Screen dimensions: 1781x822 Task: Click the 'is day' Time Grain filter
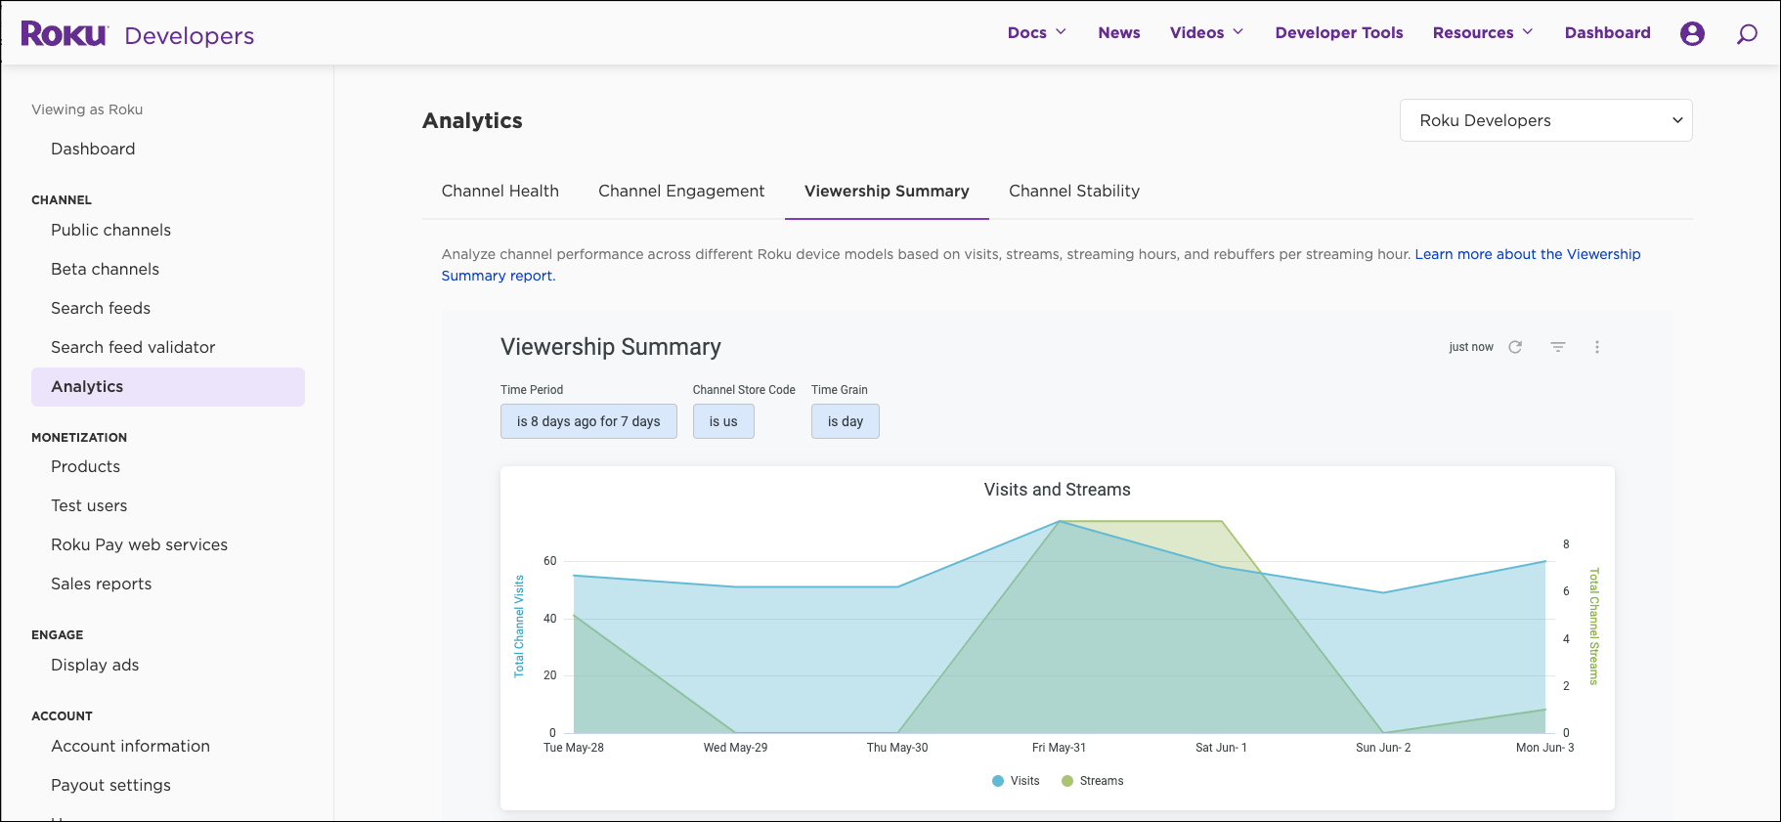[845, 421]
